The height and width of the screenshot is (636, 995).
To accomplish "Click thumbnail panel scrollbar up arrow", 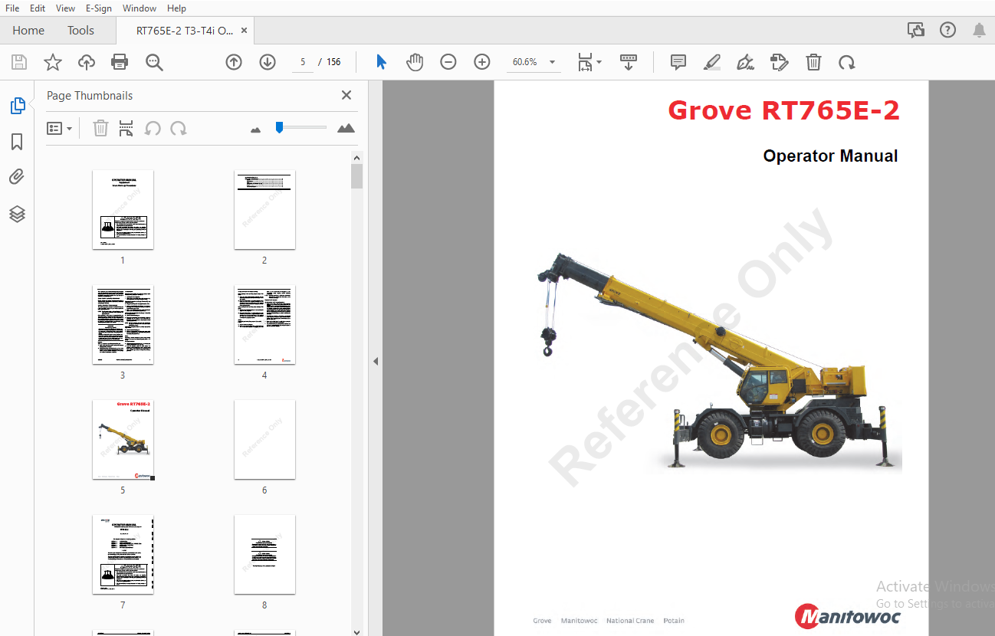I will point(356,158).
